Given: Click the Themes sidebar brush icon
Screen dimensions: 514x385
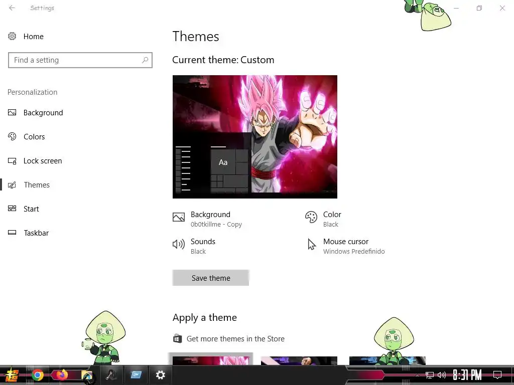Looking at the screenshot, I should point(12,185).
